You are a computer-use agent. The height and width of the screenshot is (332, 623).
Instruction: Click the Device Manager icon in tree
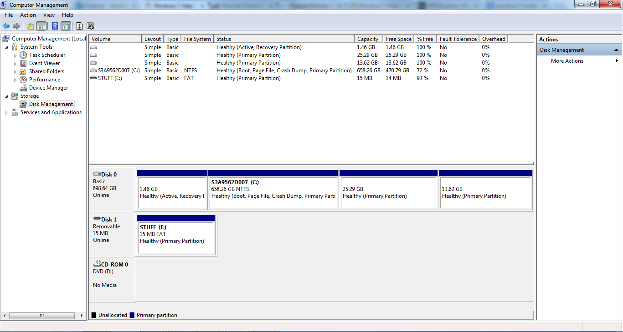click(23, 88)
